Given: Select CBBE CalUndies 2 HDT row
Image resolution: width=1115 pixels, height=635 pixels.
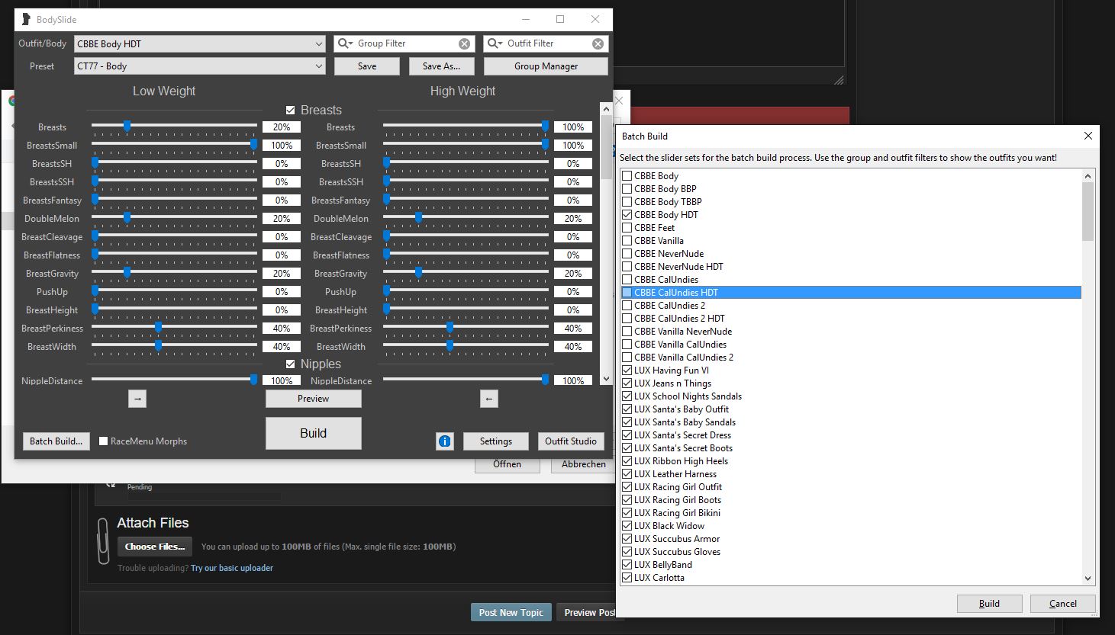Looking at the screenshot, I should click(850, 319).
